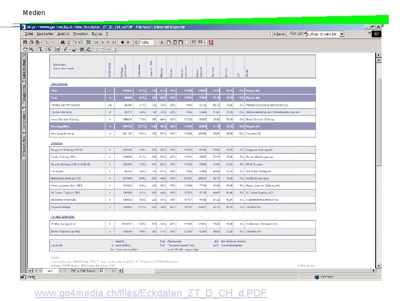Save a copy of the PDF

coord(25,42)
